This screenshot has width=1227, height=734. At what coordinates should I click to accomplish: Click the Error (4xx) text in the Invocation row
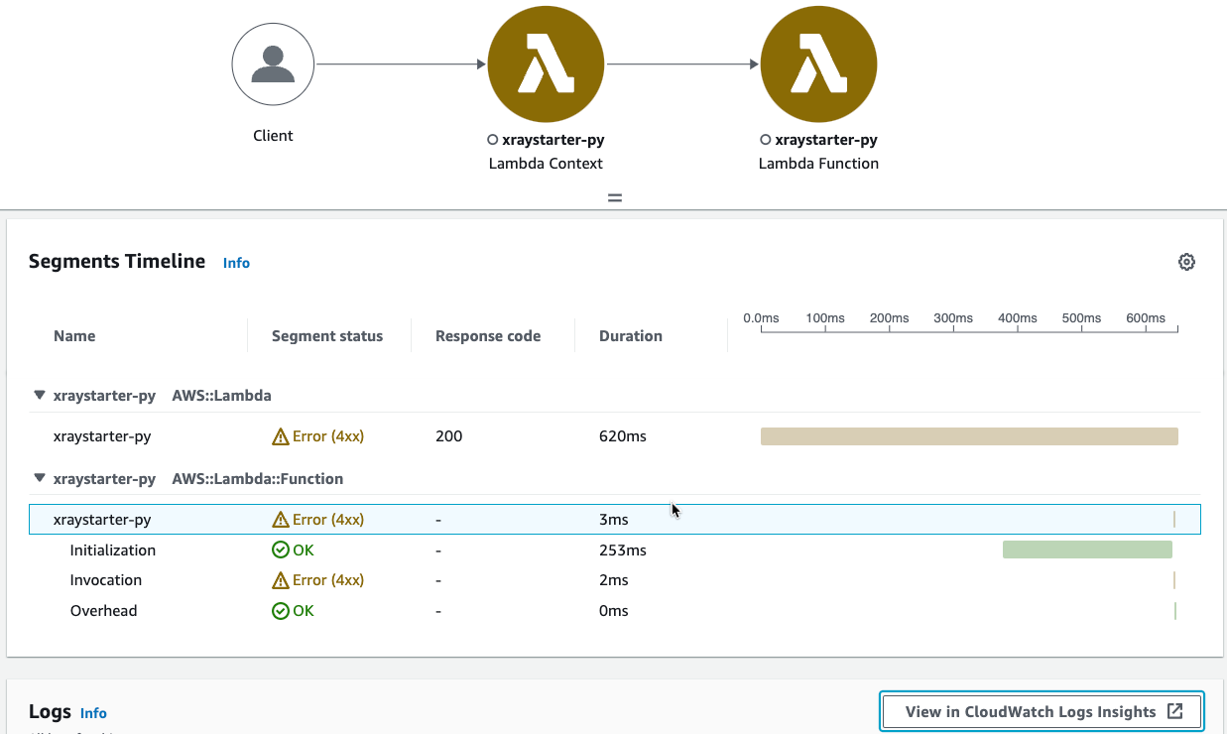(328, 580)
